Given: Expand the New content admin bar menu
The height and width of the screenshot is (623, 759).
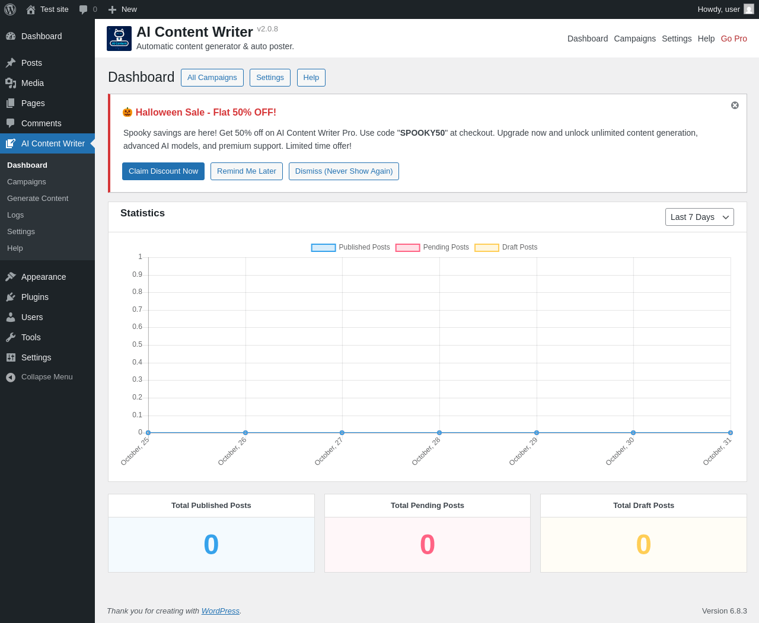Looking at the screenshot, I should 122,9.
